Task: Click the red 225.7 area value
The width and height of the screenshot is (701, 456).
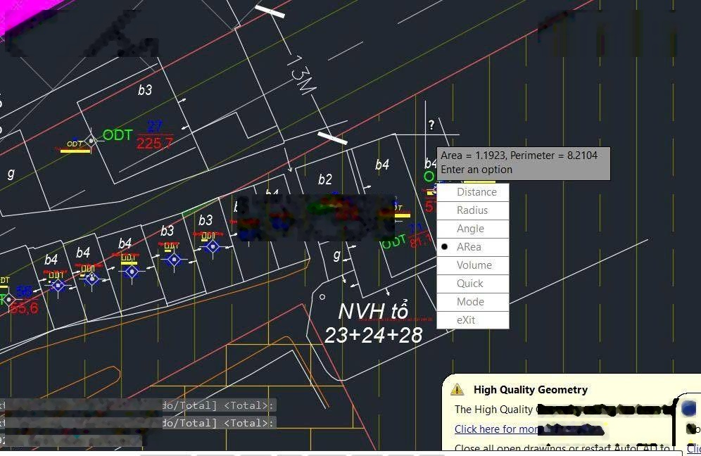Action: tap(154, 144)
